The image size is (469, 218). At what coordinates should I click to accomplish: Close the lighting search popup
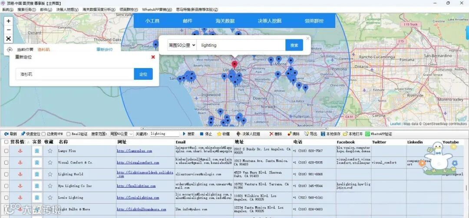(307, 38)
